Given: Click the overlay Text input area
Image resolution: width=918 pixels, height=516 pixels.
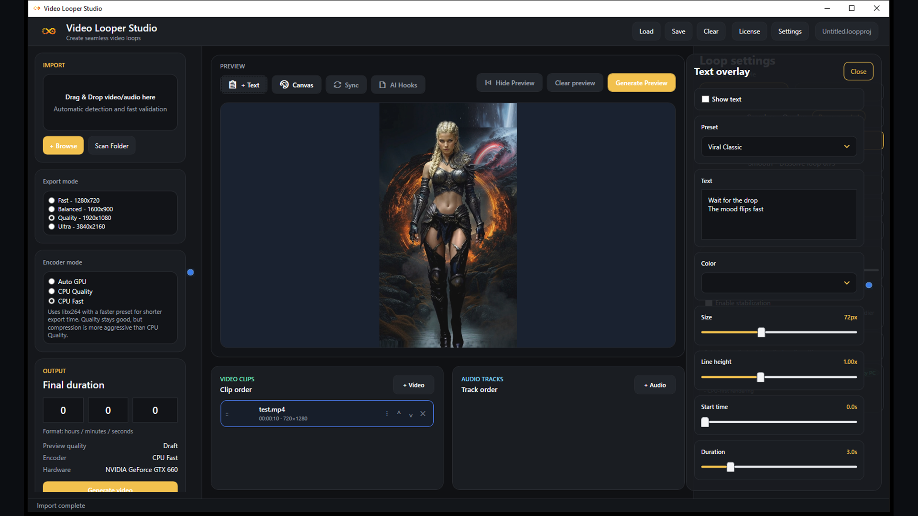Looking at the screenshot, I should [x=779, y=215].
